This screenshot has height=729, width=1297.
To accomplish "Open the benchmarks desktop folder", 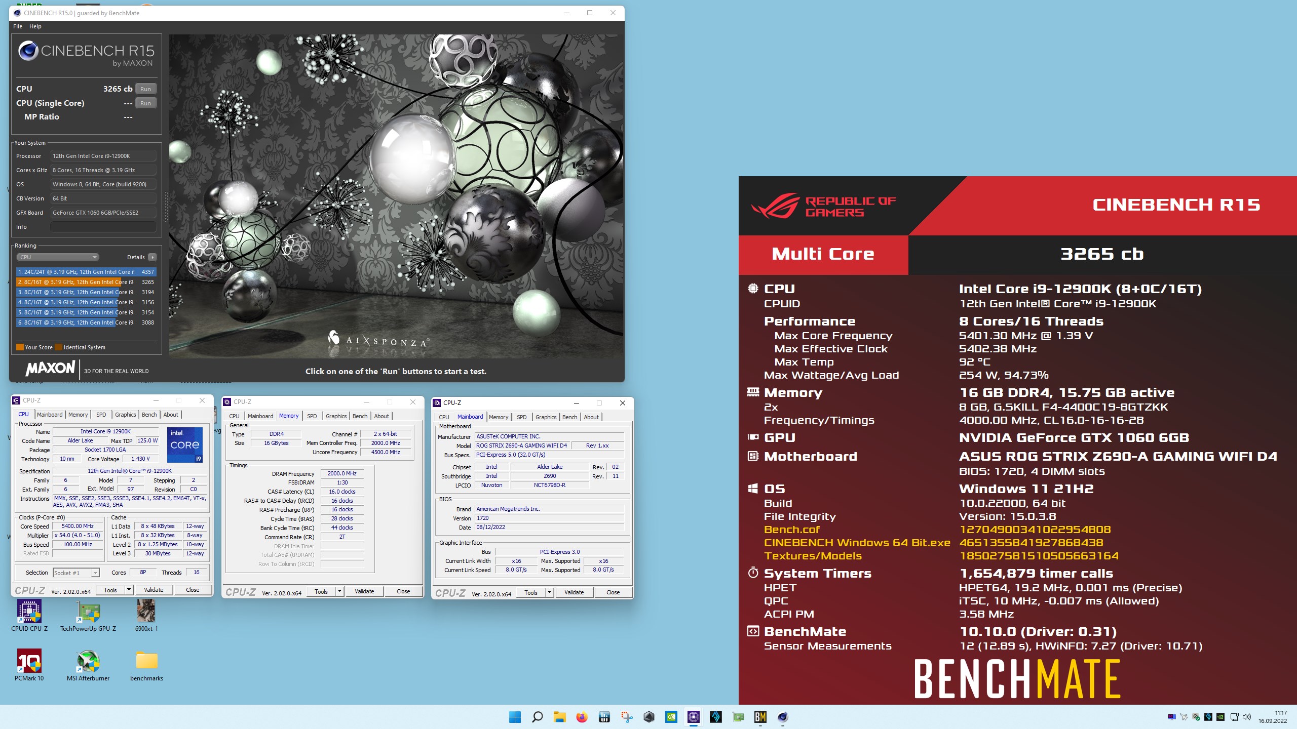I will tap(146, 665).
